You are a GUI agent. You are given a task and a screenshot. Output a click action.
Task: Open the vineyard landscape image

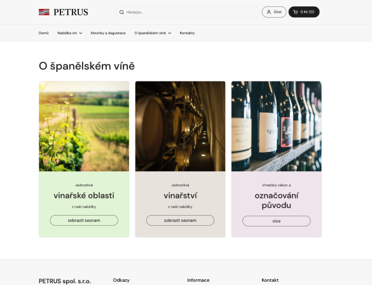tap(84, 126)
